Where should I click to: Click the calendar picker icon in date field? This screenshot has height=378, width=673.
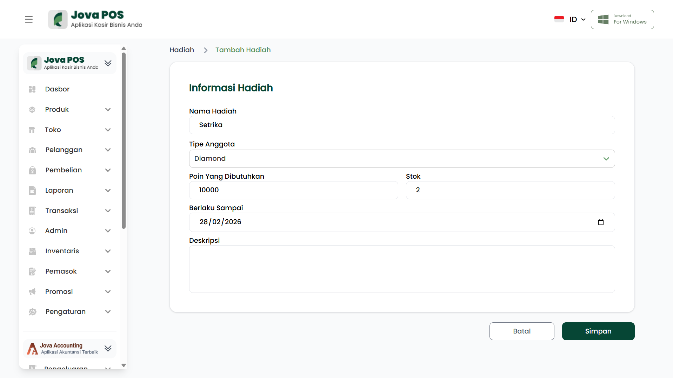click(601, 222)
